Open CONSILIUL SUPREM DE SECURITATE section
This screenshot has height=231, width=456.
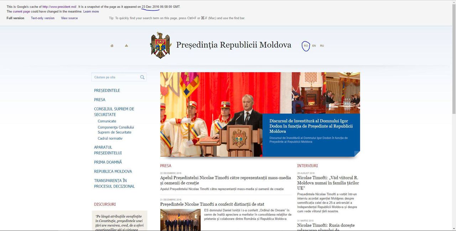tap(114, 112)
